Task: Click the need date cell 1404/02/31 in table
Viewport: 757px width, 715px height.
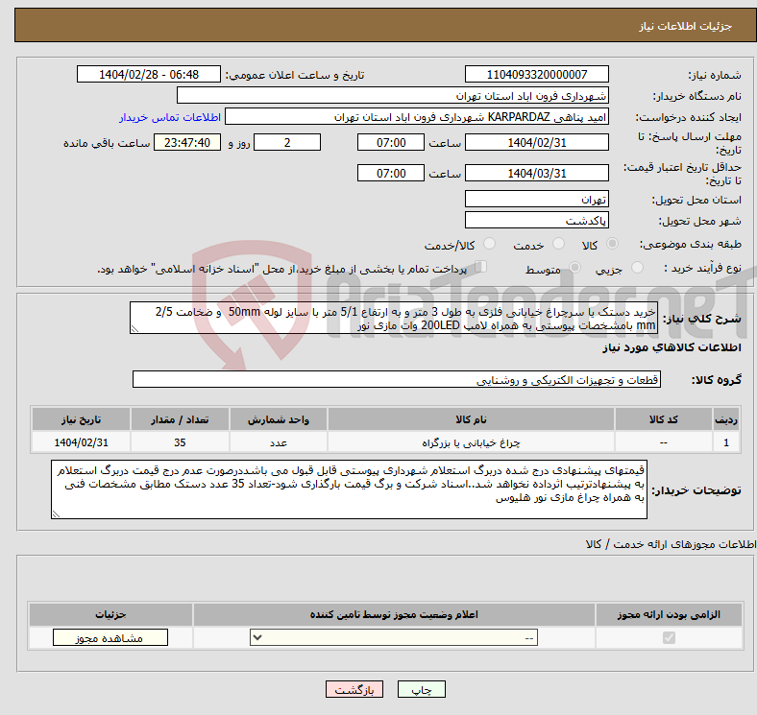Action: [x=81, y=442]
